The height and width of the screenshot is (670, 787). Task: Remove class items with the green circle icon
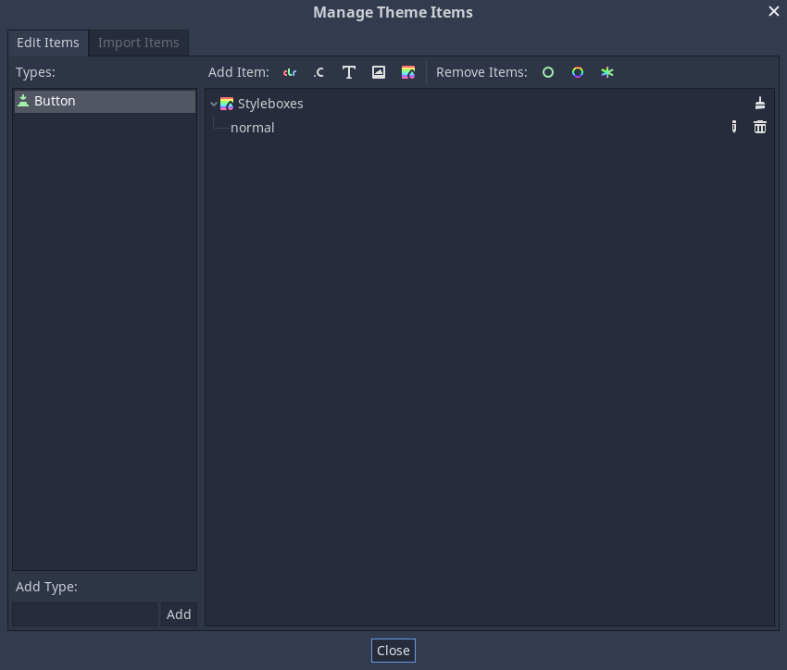[548, 72]
